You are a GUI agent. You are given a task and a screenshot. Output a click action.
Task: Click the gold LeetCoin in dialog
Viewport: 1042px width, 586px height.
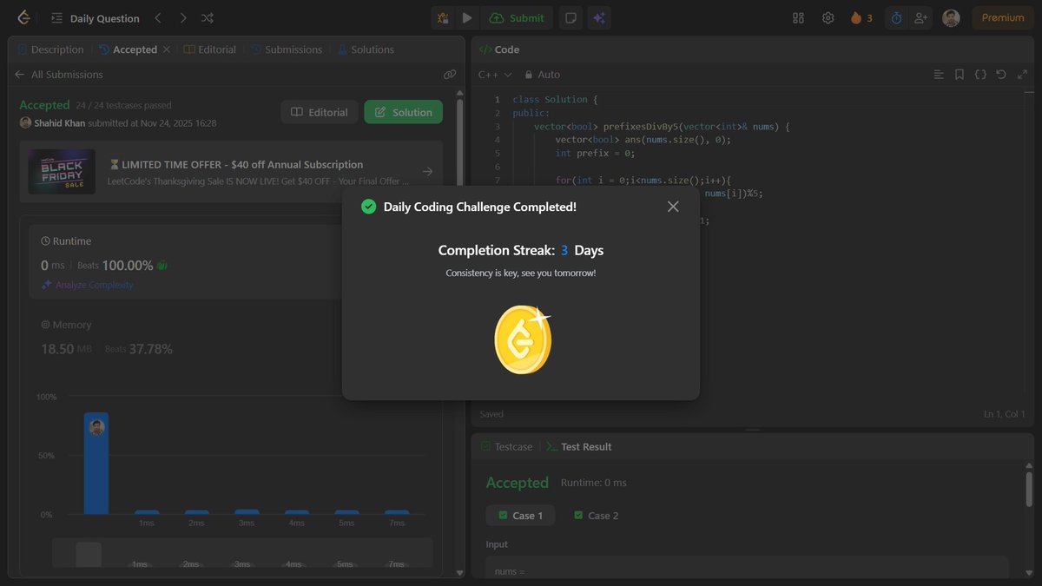tap(523, 340)
